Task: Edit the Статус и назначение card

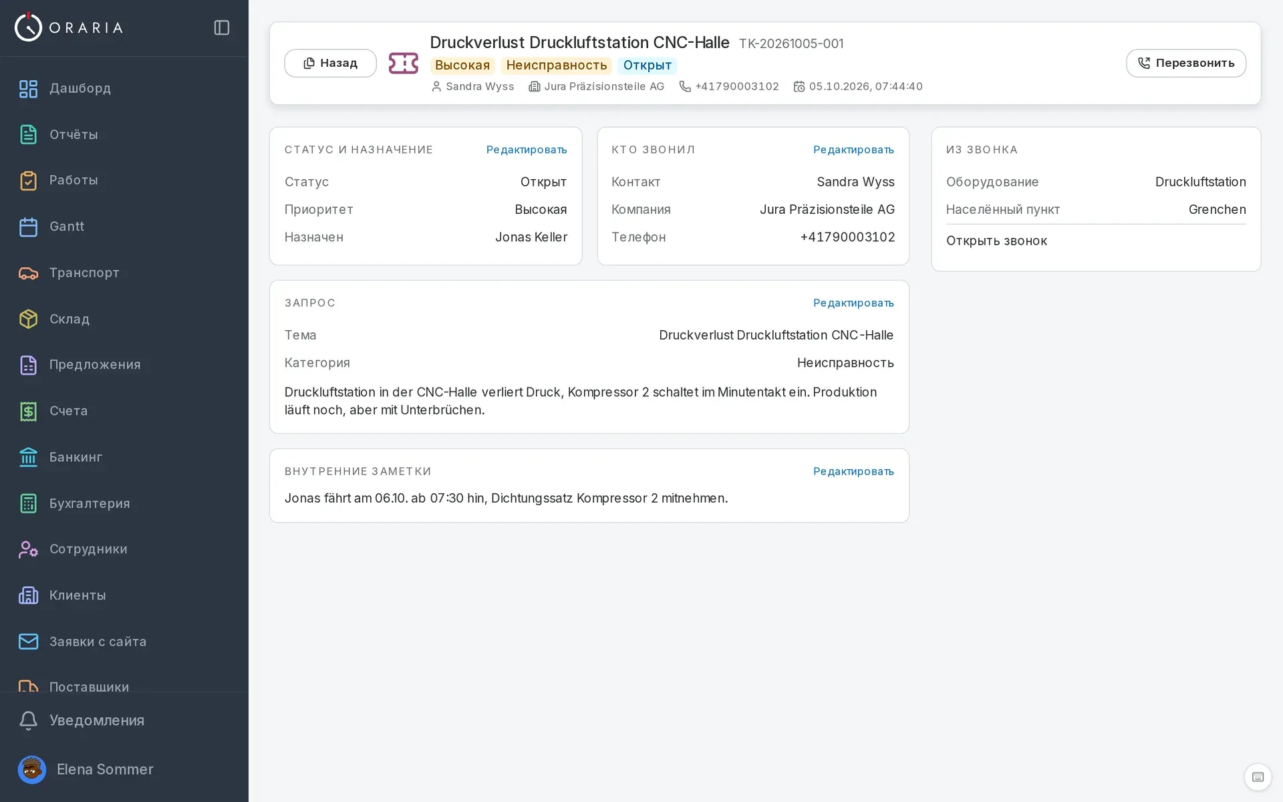Action: click(527, 150)
